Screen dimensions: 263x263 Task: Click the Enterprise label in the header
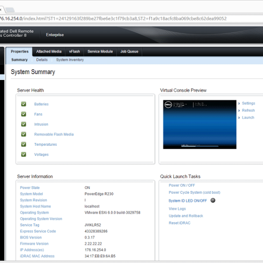(55, 35)
